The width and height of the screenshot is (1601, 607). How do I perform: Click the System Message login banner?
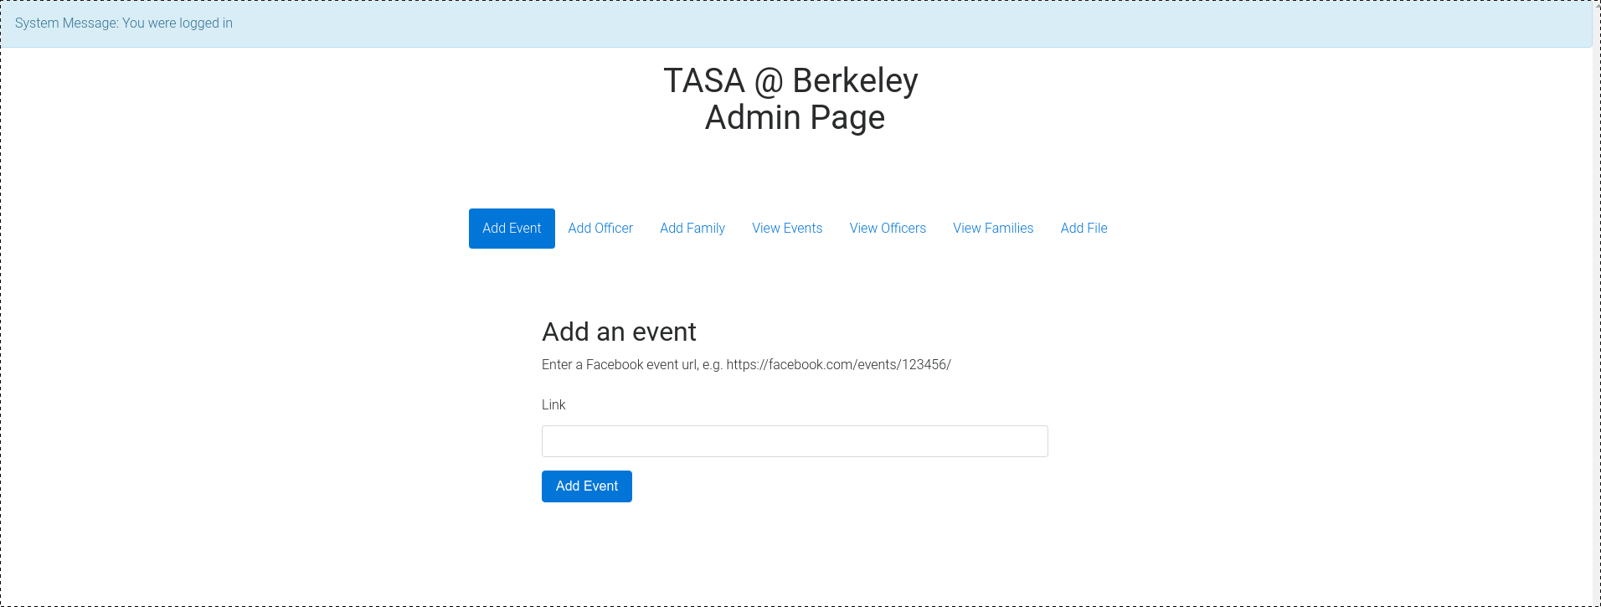pos(795,23)
